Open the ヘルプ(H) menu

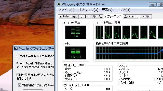(123, 10)
